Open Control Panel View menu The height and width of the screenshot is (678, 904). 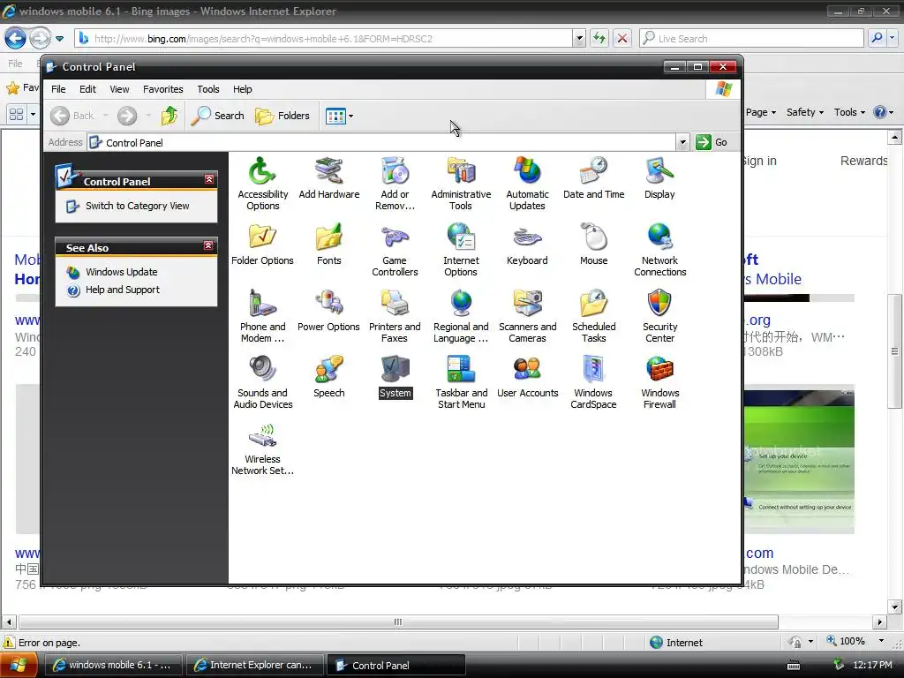(x=119, y=89)
